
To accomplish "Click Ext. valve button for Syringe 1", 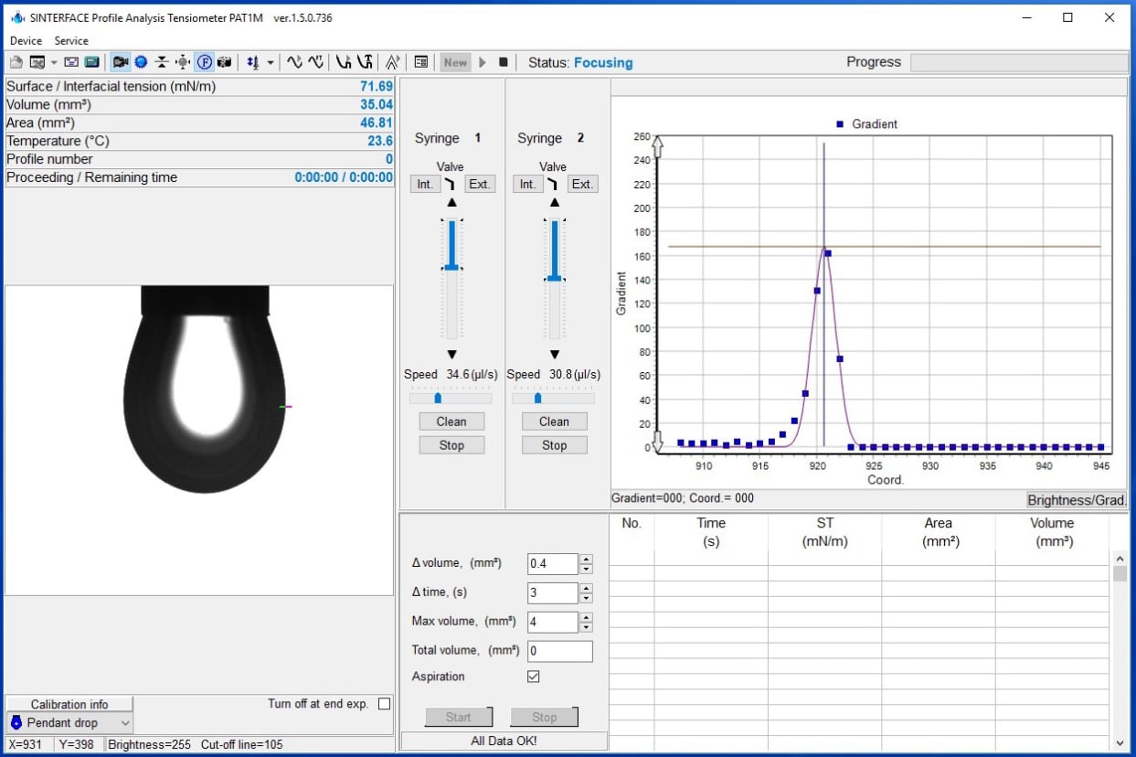I will [480, 184].
